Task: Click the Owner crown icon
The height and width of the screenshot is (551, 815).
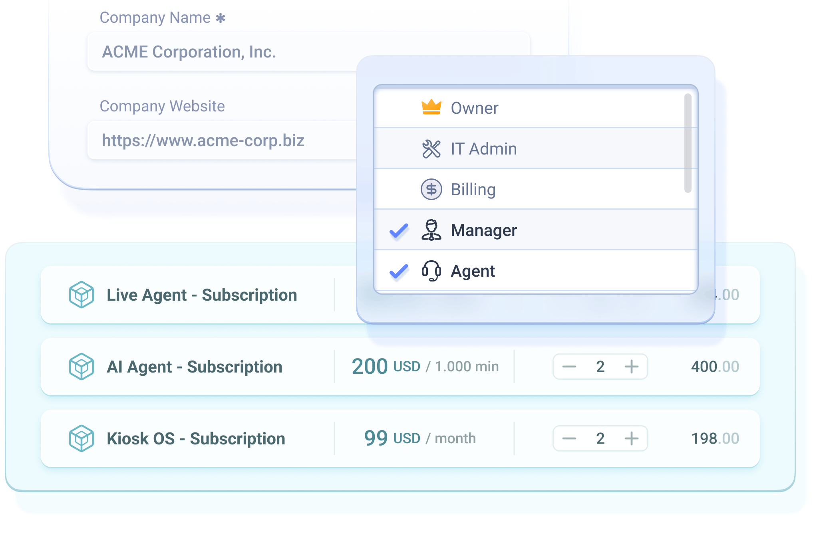Action: (x=431, y=107)
